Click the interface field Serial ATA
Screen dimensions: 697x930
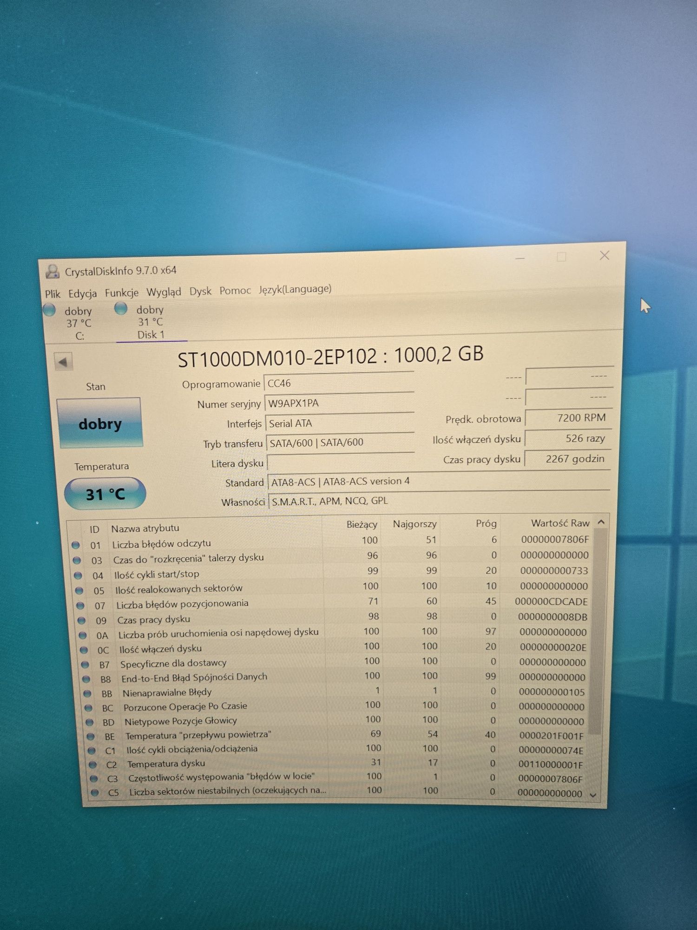pyautogui.click(x=340, y=423)
